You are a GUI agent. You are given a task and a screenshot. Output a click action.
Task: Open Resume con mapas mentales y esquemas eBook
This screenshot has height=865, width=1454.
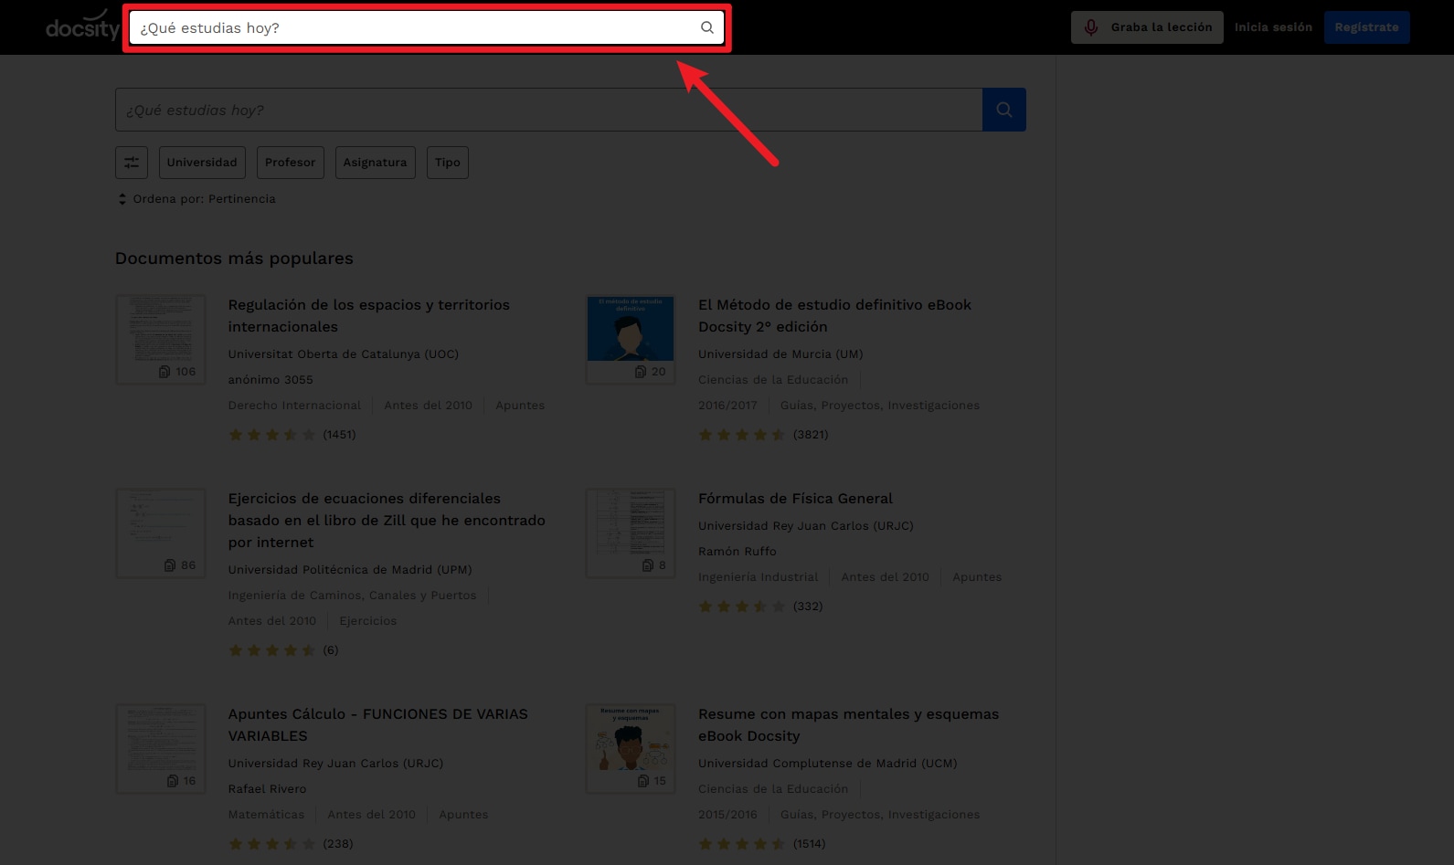click(x=848, y=725)
